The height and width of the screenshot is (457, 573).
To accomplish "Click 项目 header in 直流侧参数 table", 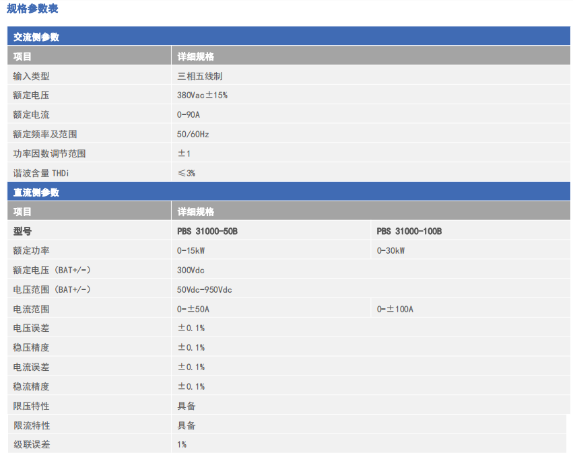I will (x=22, y=211).
